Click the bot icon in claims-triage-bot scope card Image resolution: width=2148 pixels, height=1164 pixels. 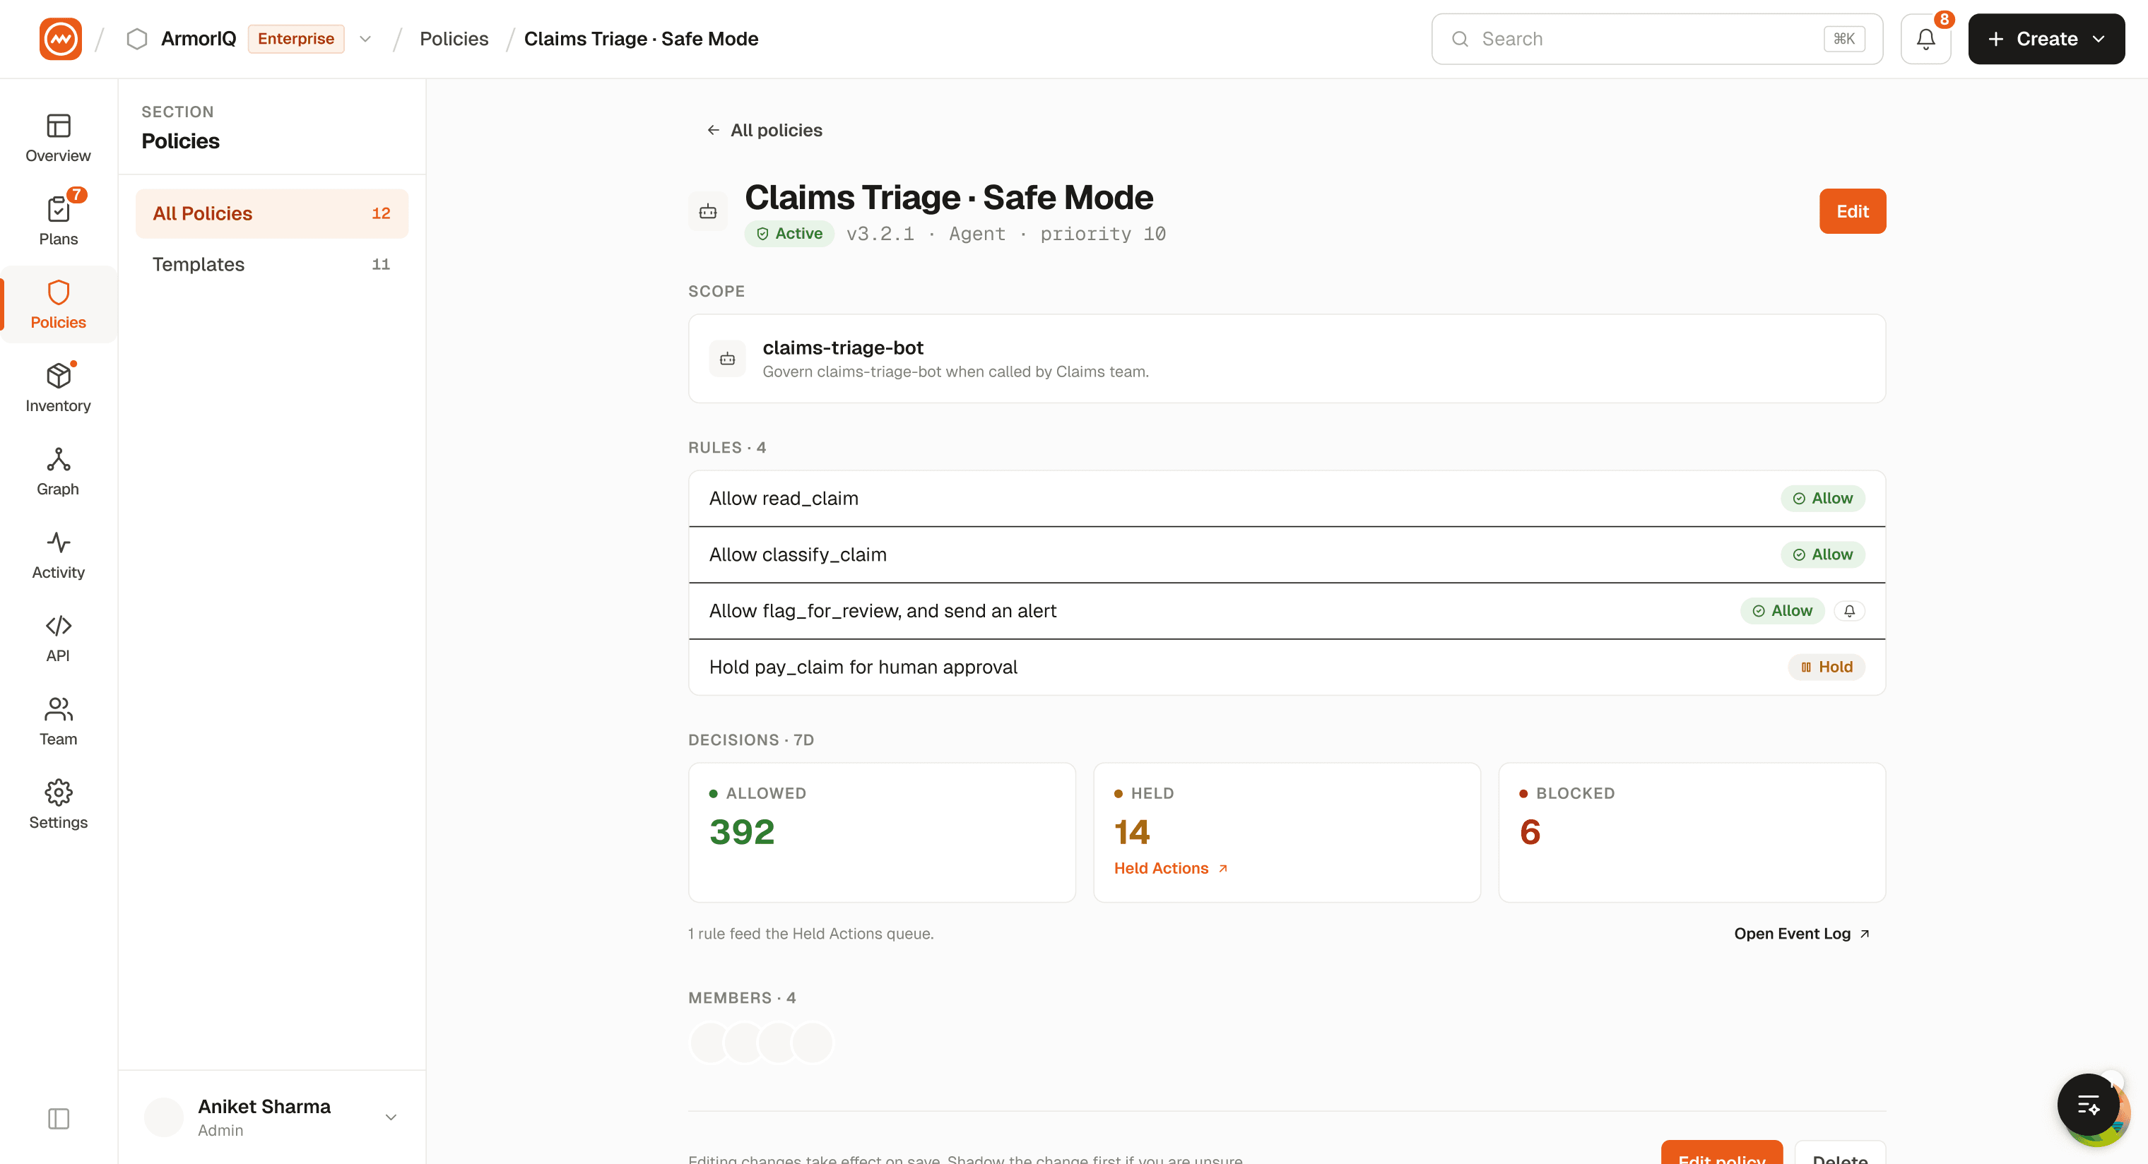coord(727,360)
